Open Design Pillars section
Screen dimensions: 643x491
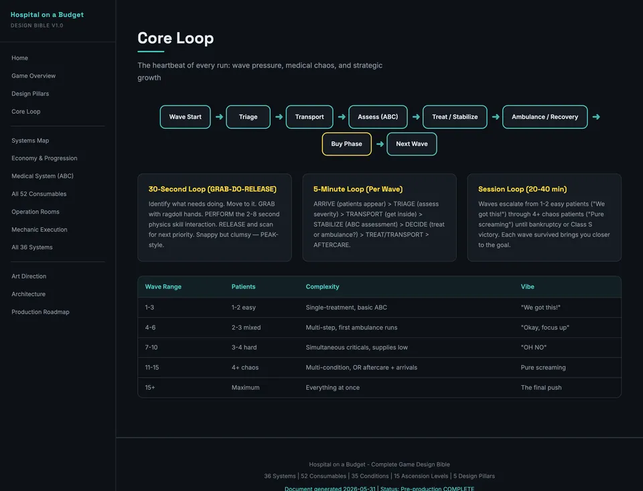[x=30, y=94]
